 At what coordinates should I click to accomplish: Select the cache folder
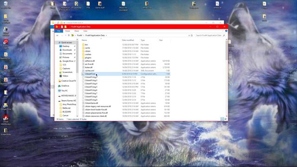(87, 48)
